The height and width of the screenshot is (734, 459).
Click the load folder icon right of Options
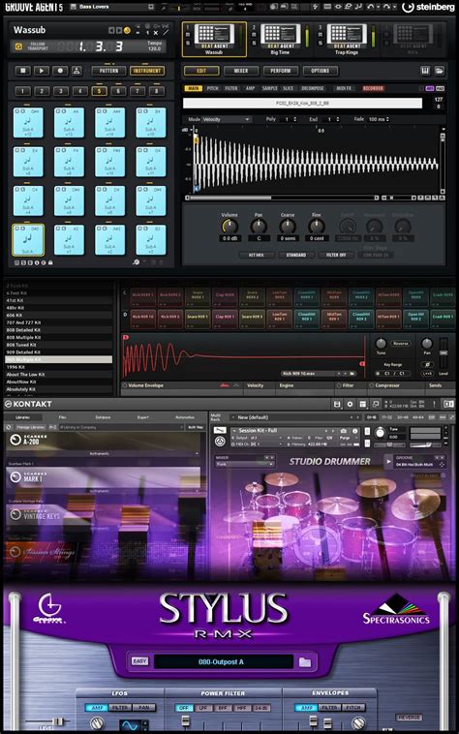pyautogui.click(x=440, y=71)
